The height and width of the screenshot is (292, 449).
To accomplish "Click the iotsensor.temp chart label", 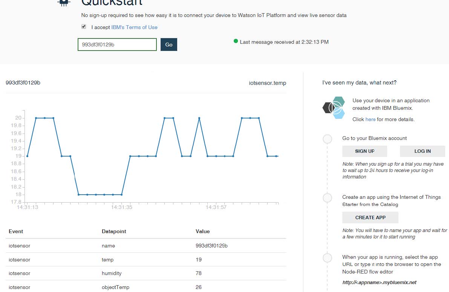I will 267,83.
